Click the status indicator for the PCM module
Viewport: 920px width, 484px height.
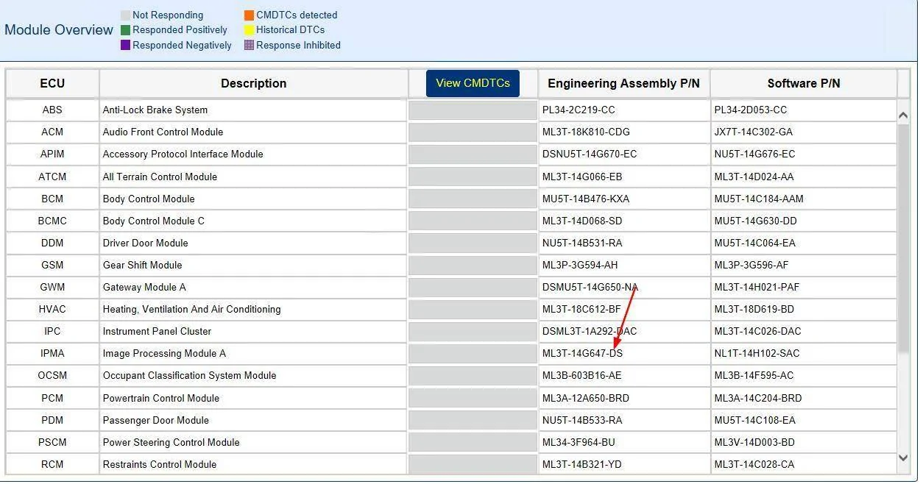pyautogui.click(x=472, y=398)
